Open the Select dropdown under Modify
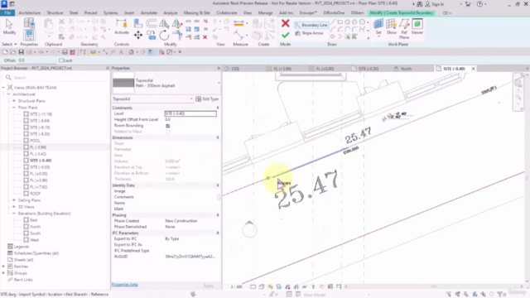The height and width of the screenshot is (298, 530). (9, 44)
